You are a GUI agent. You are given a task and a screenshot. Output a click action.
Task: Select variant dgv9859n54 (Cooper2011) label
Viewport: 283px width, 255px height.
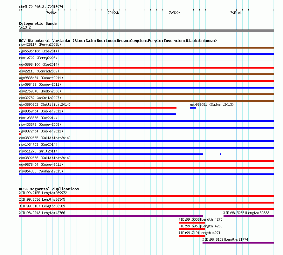click(41, 111)
